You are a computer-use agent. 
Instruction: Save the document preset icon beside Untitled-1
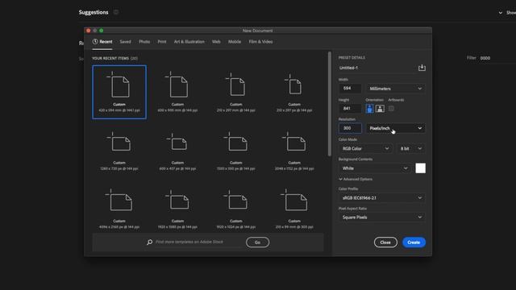(422, 68)
